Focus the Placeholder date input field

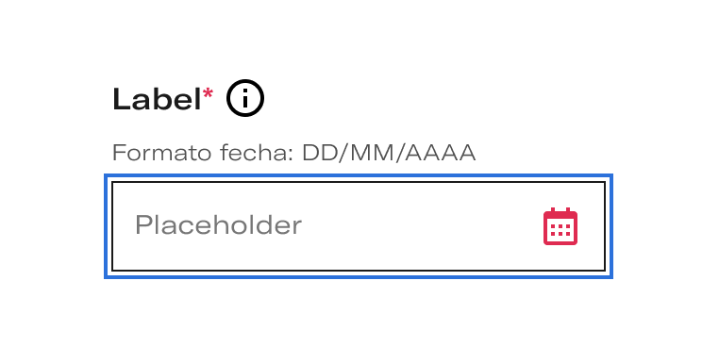(x=359, y=226)
